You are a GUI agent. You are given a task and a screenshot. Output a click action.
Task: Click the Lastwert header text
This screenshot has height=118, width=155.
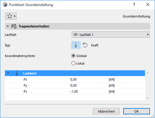30,73
